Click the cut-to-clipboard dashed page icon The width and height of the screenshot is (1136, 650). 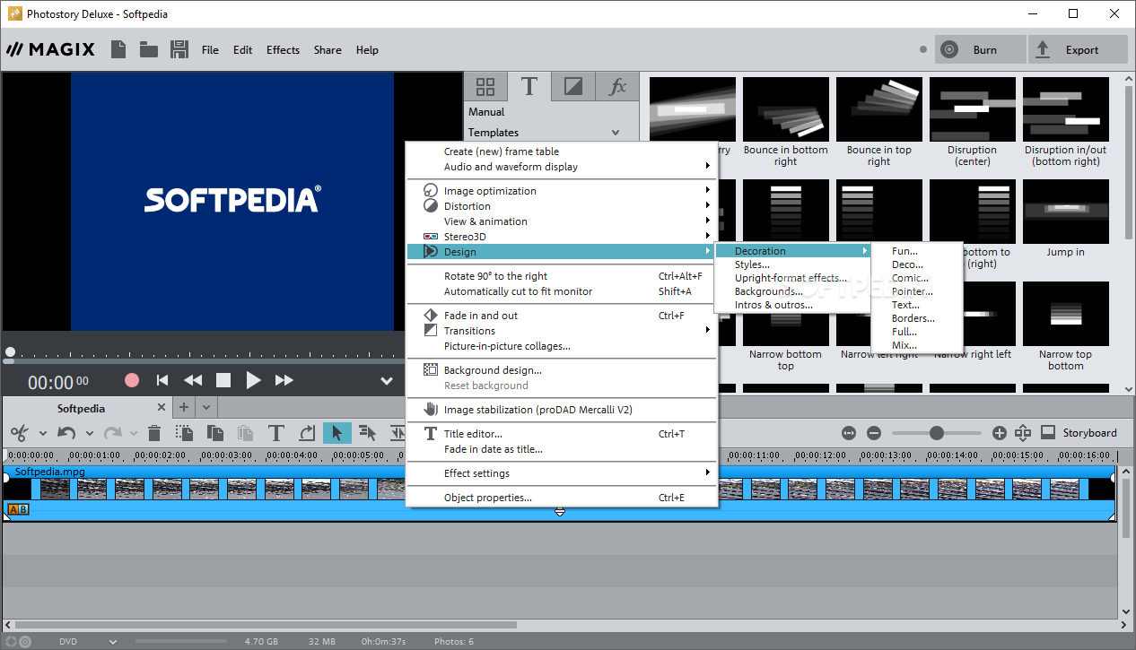pos(185,433)
